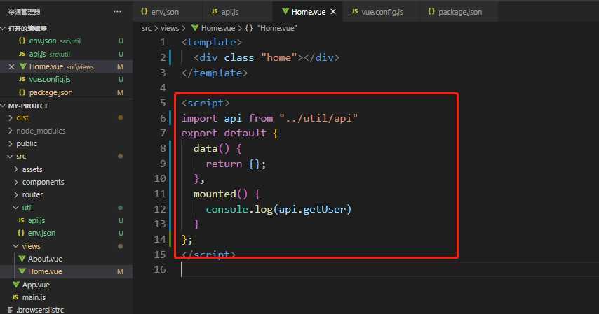This screenshot has height=314, width=599.
Task: Open env.json under the util folder
Action: 66,233
